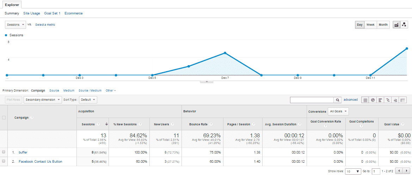Click the Dec 3 data point on chart

[80, 75]
